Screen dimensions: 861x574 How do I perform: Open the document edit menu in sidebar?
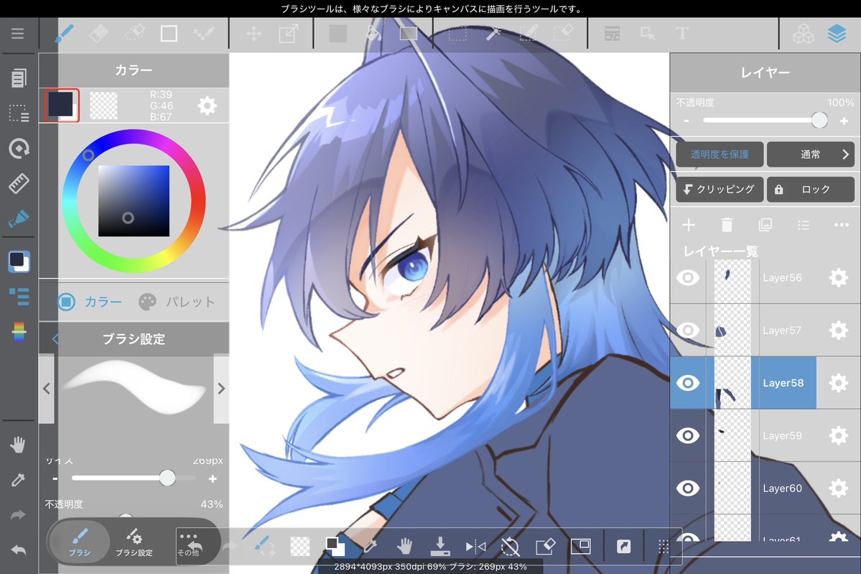[x=19, y=78]
